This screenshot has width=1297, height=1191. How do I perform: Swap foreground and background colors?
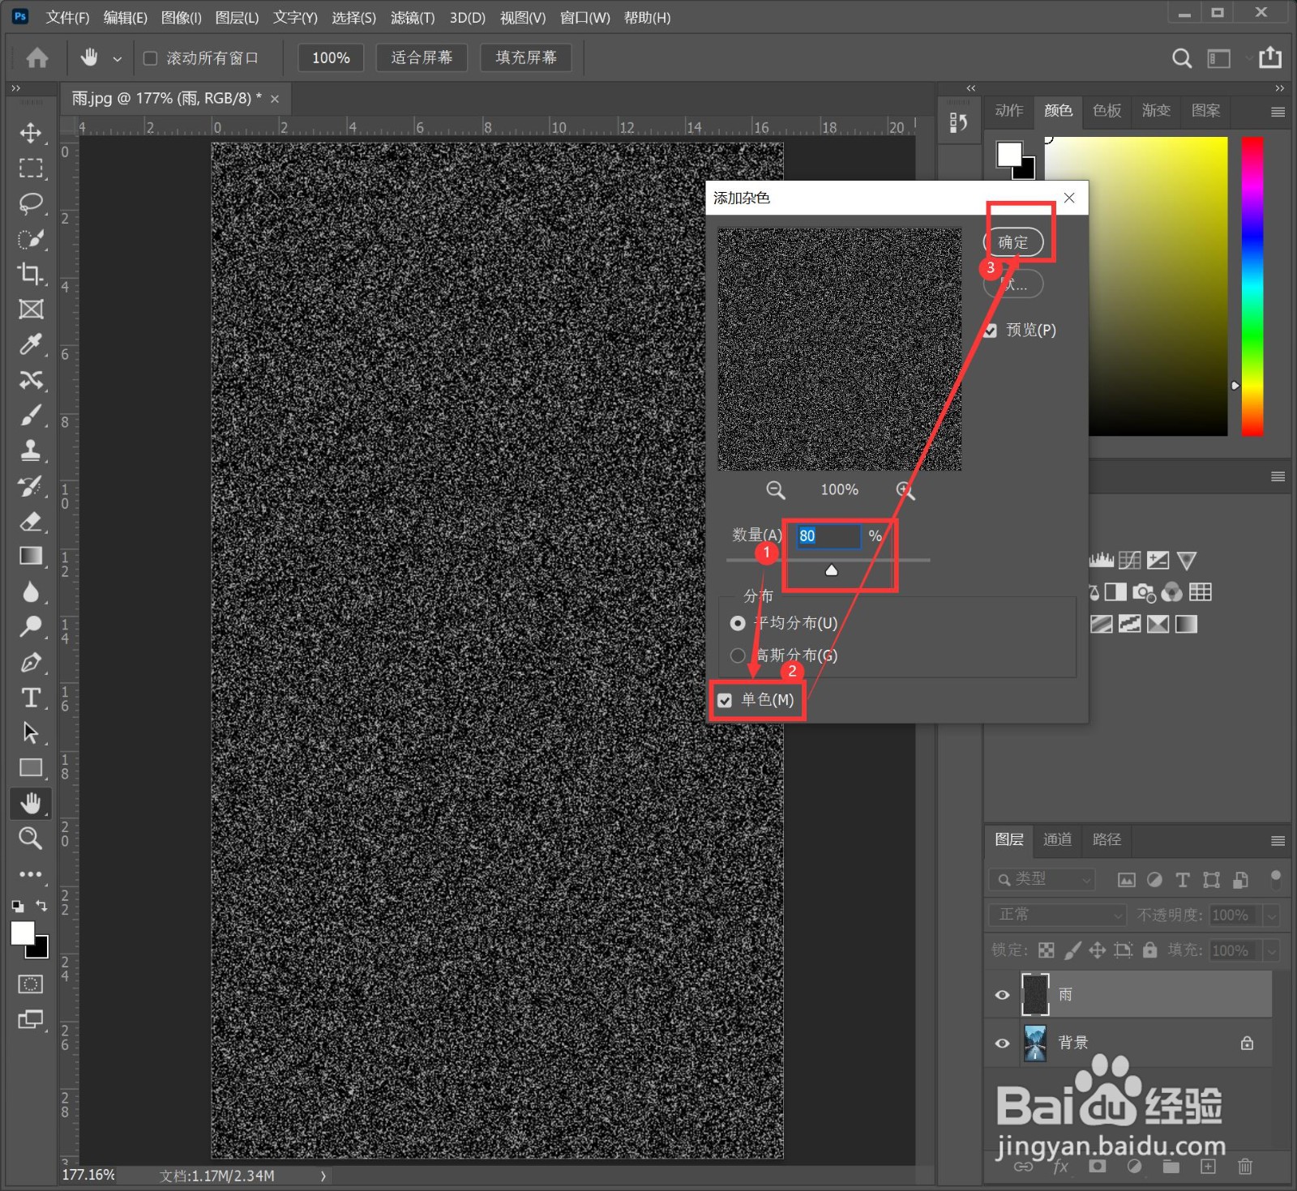[41, 906]
